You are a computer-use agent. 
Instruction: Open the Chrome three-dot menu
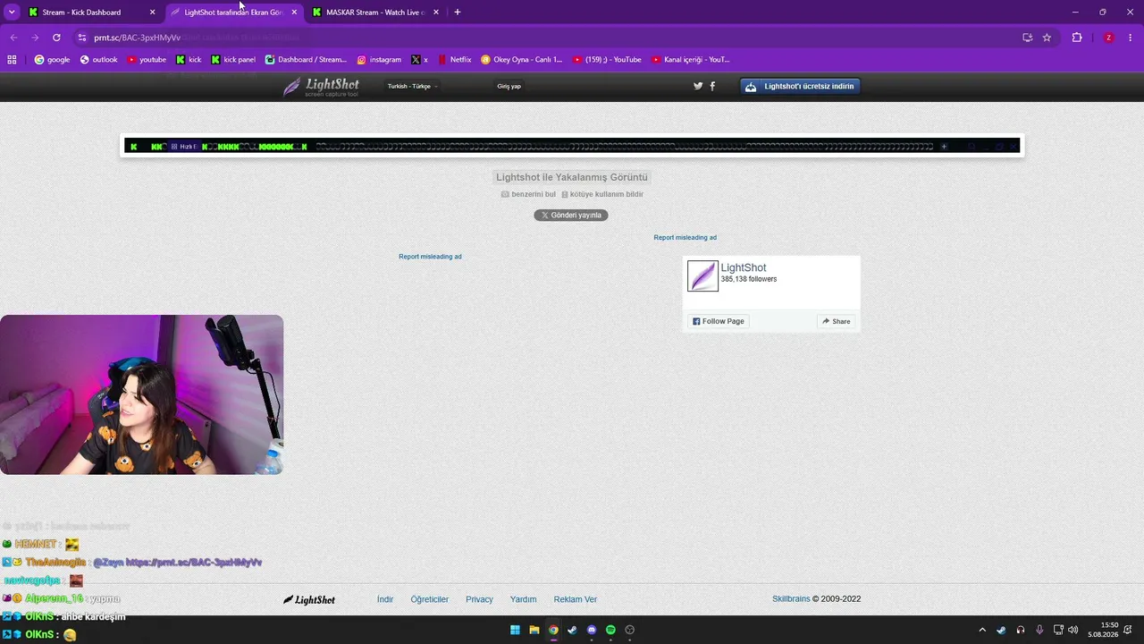click(1131, 38)
